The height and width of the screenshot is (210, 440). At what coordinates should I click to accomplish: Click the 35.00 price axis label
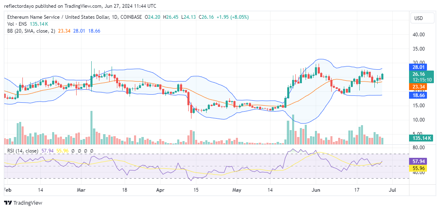click(x=419, y=49)
